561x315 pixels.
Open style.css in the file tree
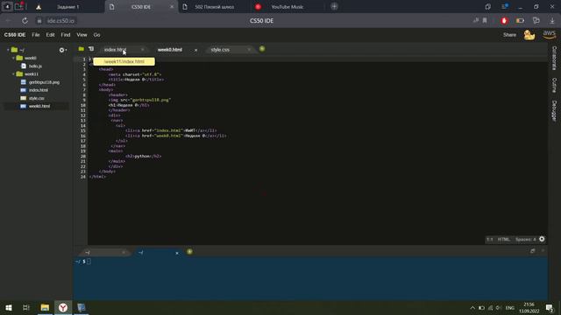(x=37, y=98)
